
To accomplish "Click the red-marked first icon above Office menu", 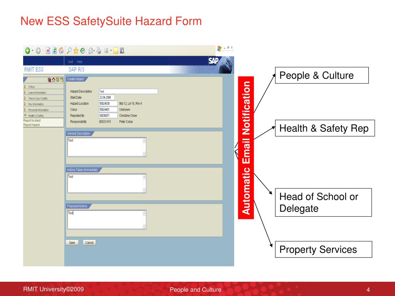I will pyautogui.click(x=50, y=80).
